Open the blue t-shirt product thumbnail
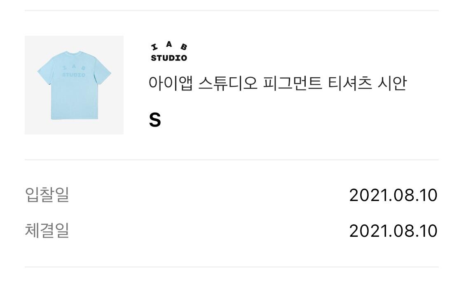Image resolution: width=459 pixels, height=282 pixels. point(74,85)
